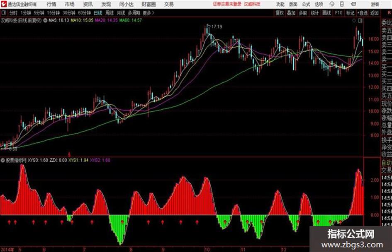Click the 复权 toolbar button

click(280, 13)
